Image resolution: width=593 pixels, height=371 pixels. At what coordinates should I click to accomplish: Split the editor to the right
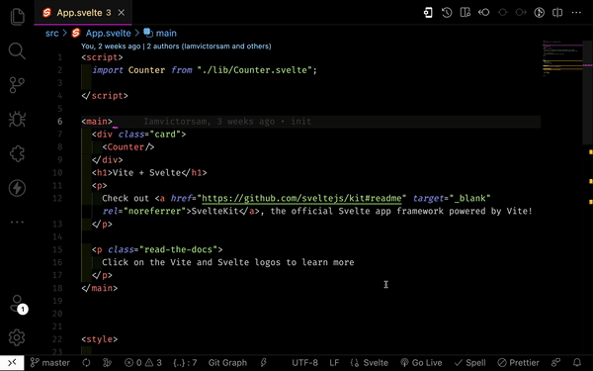click(x=557, y=13)
